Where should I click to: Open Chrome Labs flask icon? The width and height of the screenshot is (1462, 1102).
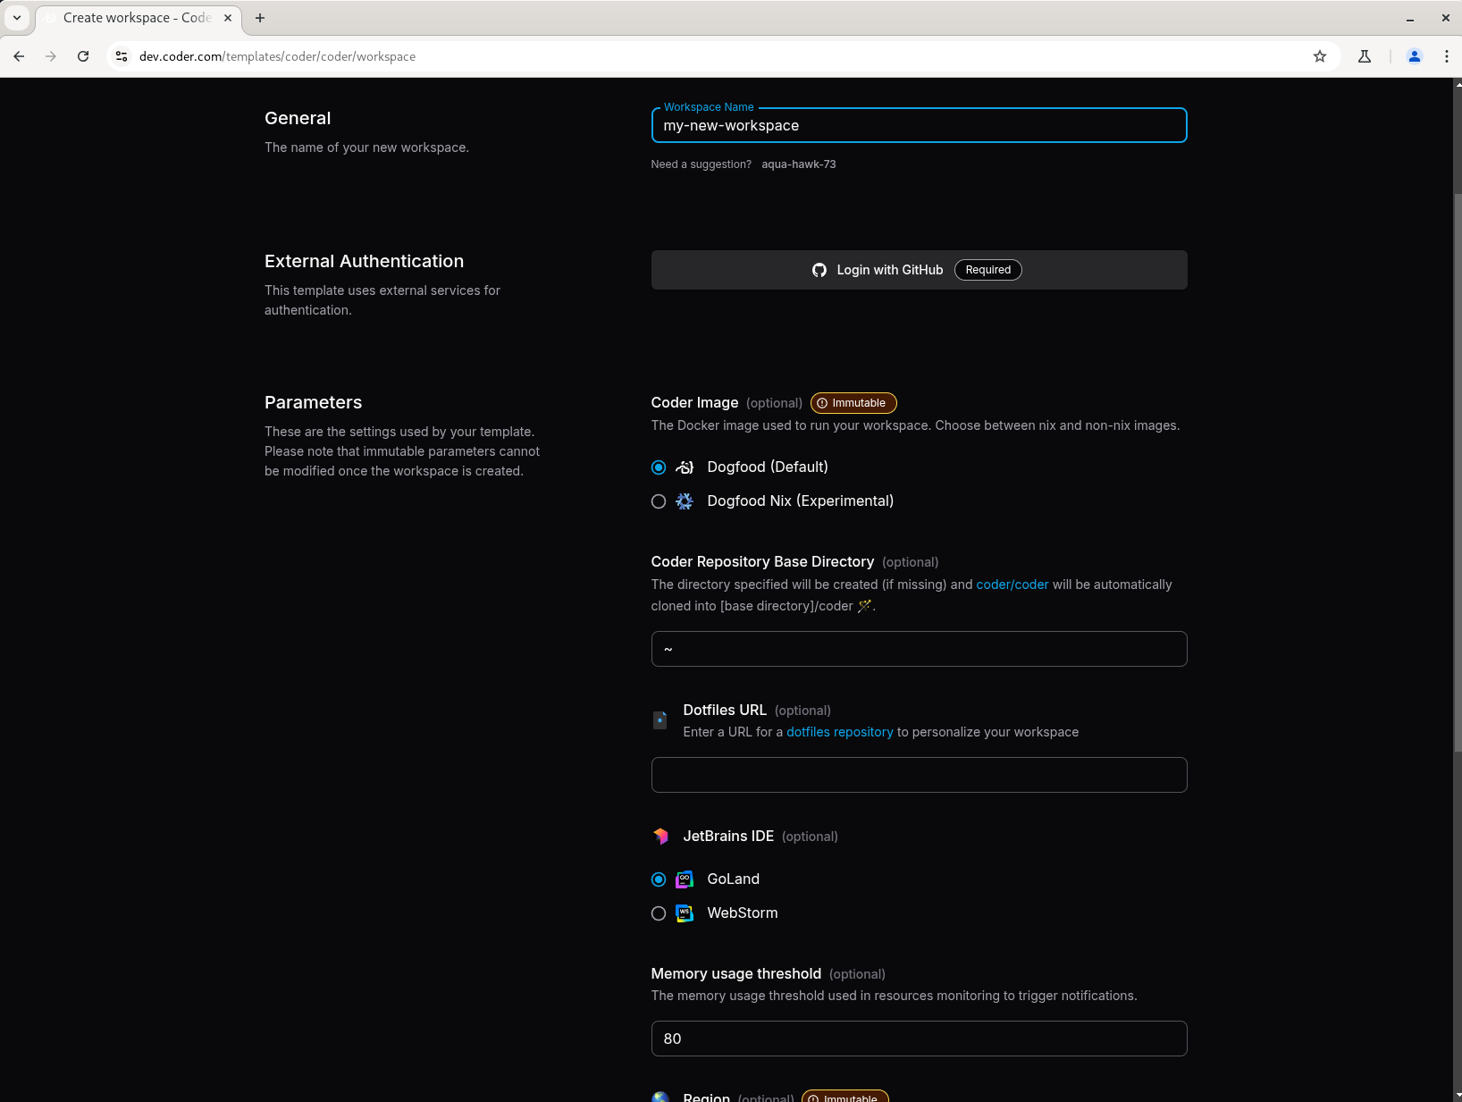point(1365,56)
